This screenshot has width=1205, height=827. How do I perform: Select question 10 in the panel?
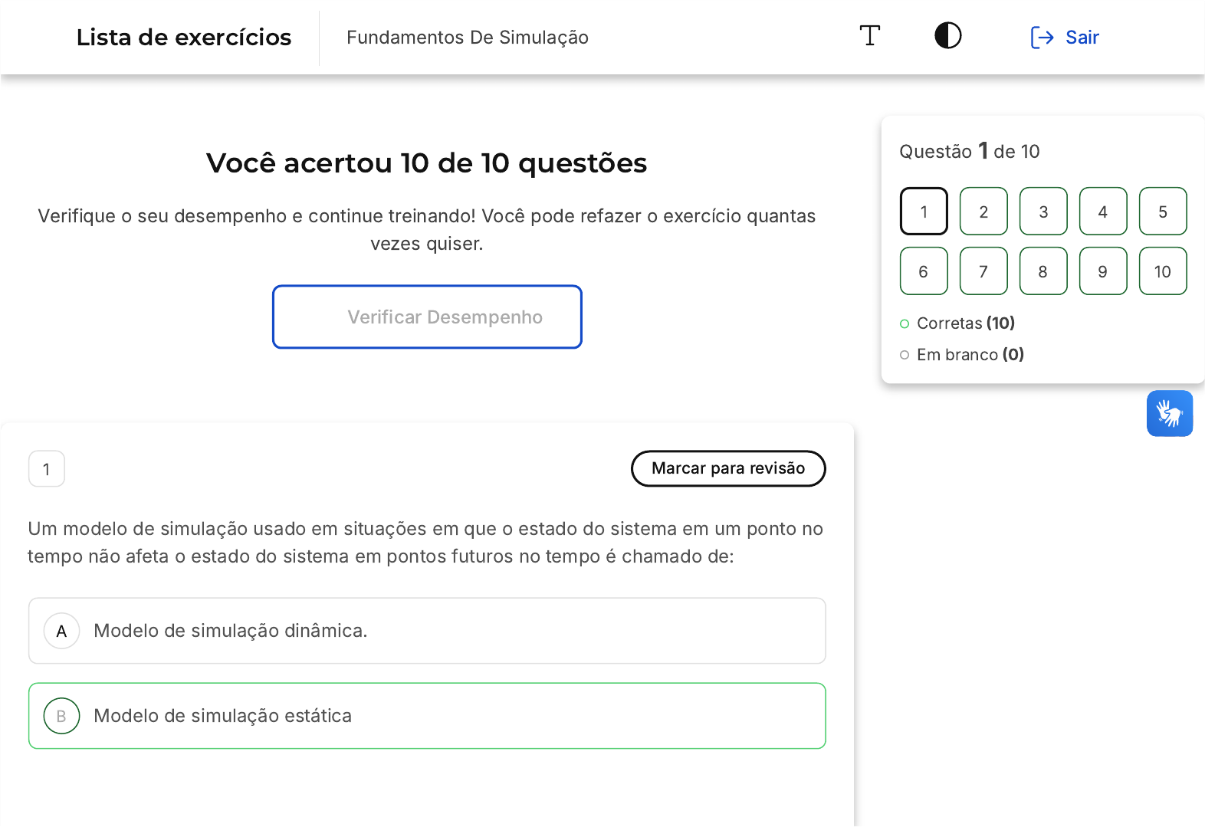point(1163,271)
